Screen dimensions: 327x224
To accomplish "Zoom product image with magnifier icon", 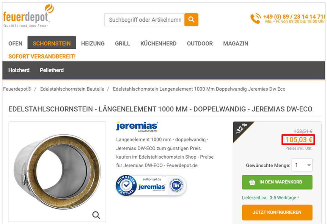I will 96,215.
